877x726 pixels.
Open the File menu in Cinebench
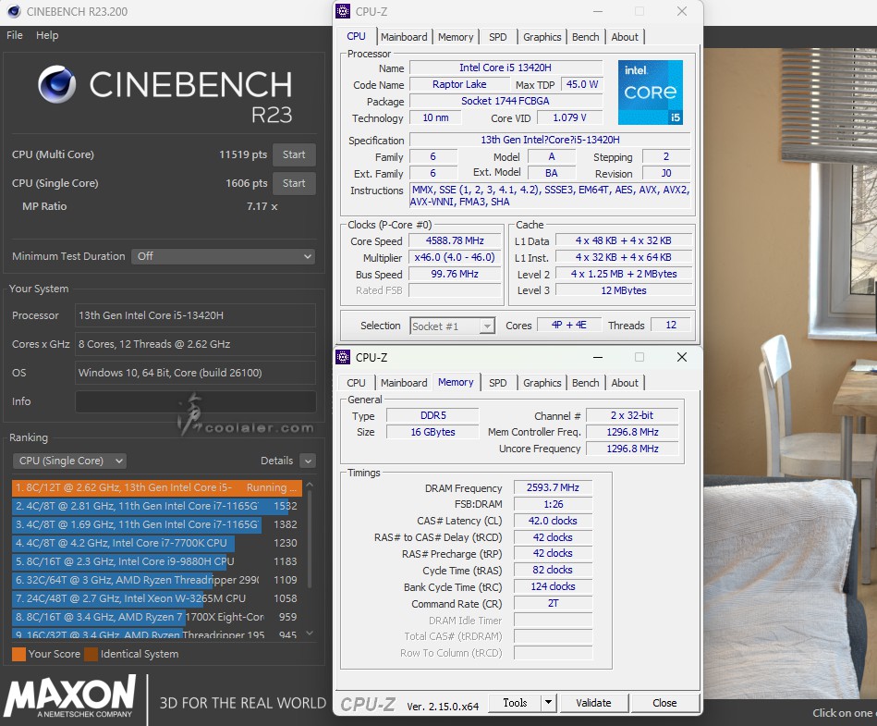tap(15, 35)
